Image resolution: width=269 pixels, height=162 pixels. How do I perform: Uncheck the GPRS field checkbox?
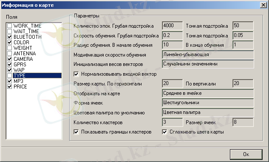(x=10, y=64)
